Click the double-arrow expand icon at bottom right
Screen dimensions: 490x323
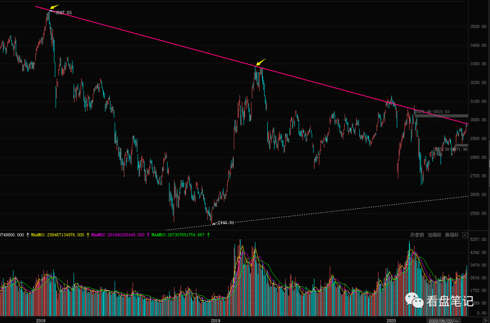click(485, 320)
